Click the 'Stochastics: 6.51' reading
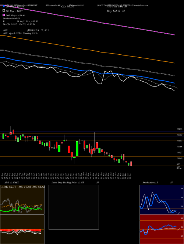Screen dimensions: 184x244 point(11,18)
